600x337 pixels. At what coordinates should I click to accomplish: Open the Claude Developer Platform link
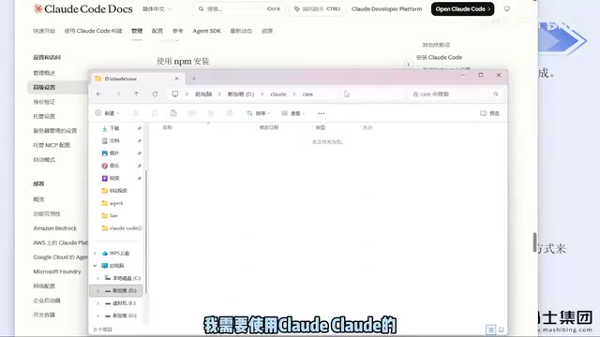pyautogui.click(x=386, y=8)
